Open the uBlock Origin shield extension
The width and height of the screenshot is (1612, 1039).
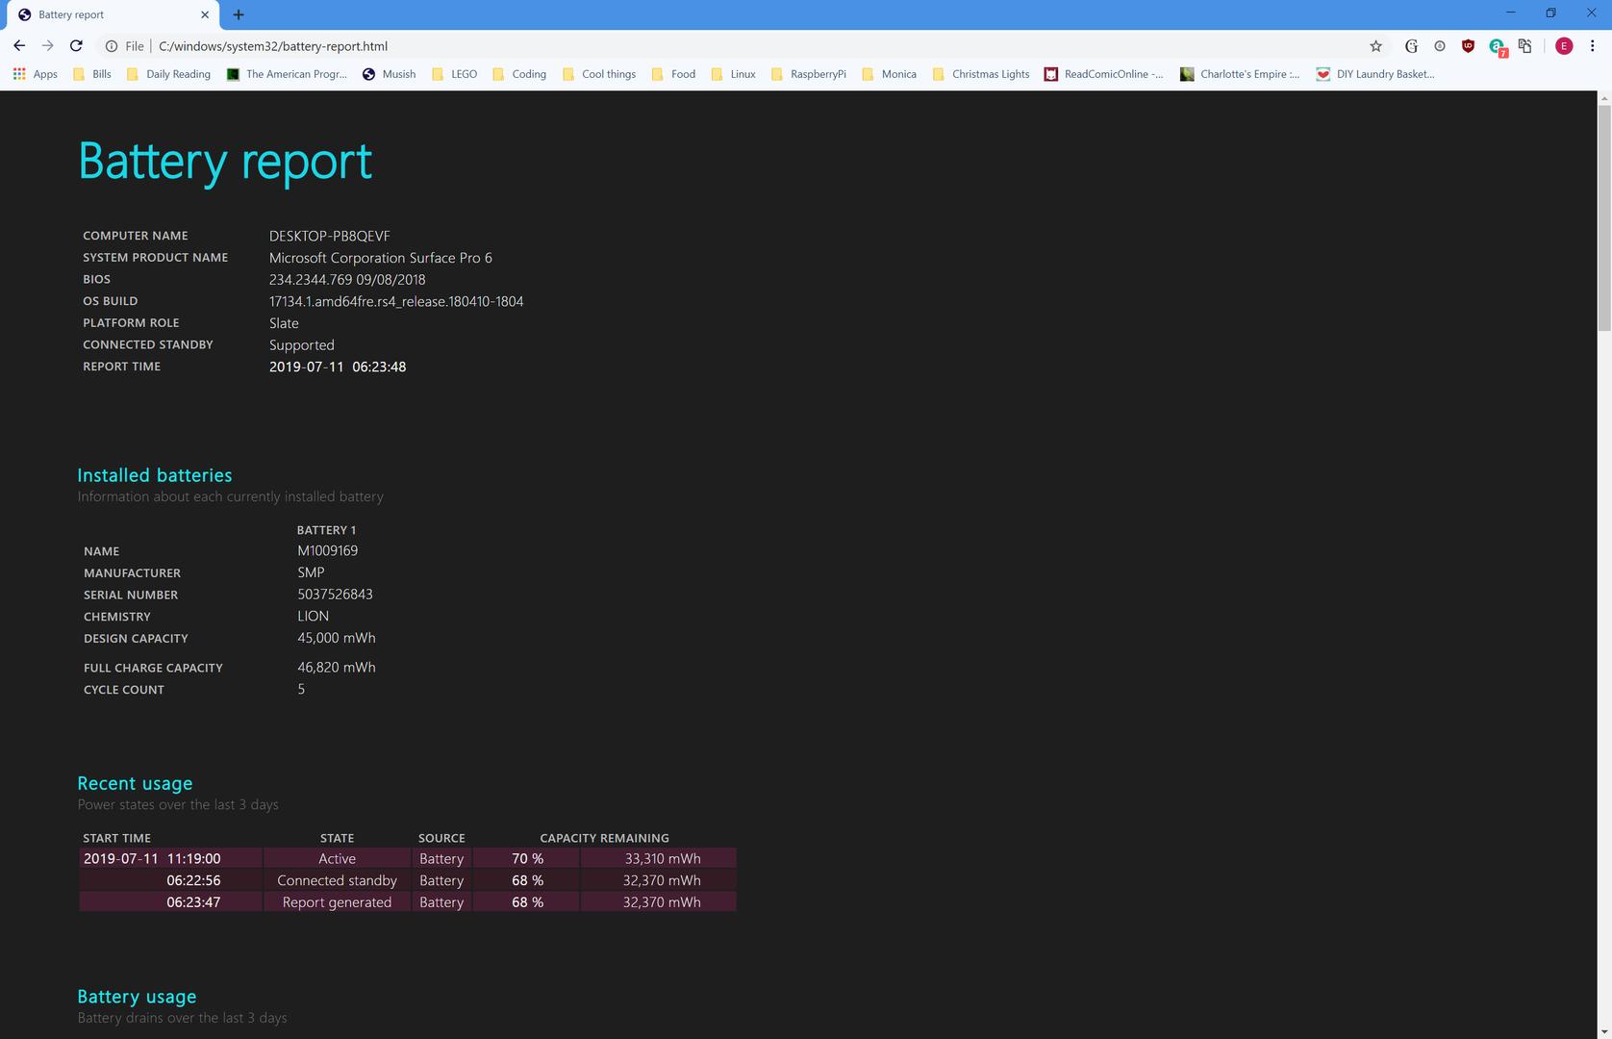point(1468,46)
